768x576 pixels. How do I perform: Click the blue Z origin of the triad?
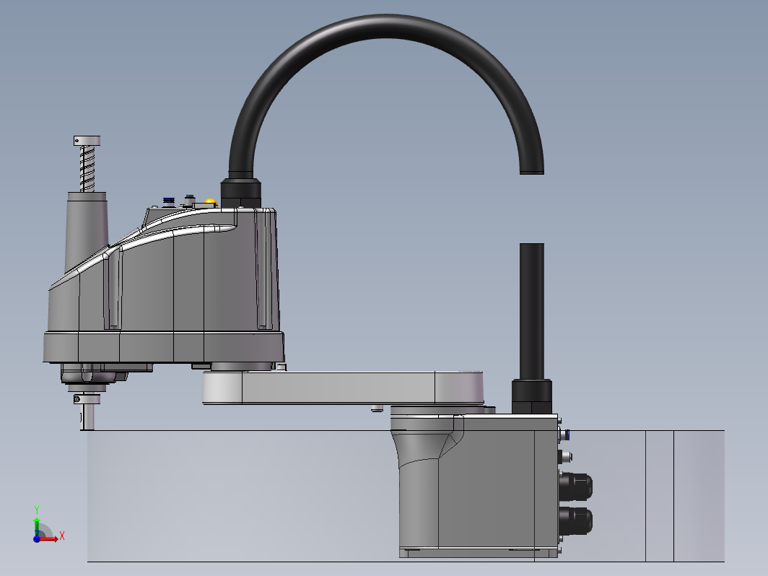coord(37,538)
